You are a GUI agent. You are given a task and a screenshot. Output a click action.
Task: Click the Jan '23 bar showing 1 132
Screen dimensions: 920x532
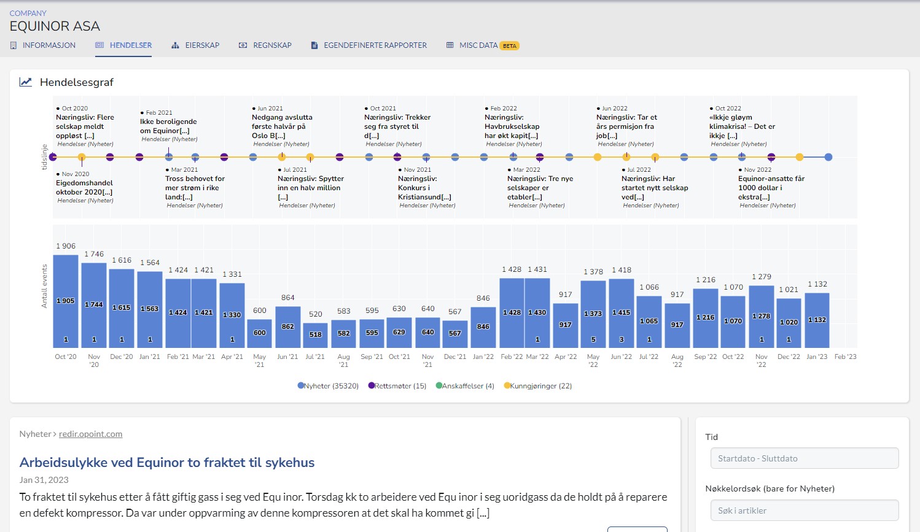(x=817, y=320)
